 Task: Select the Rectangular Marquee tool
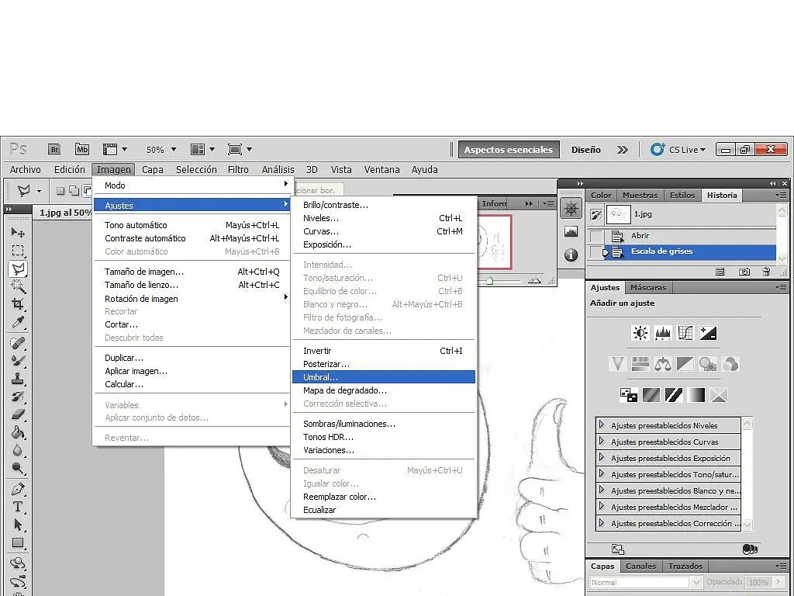click(18, 251)
